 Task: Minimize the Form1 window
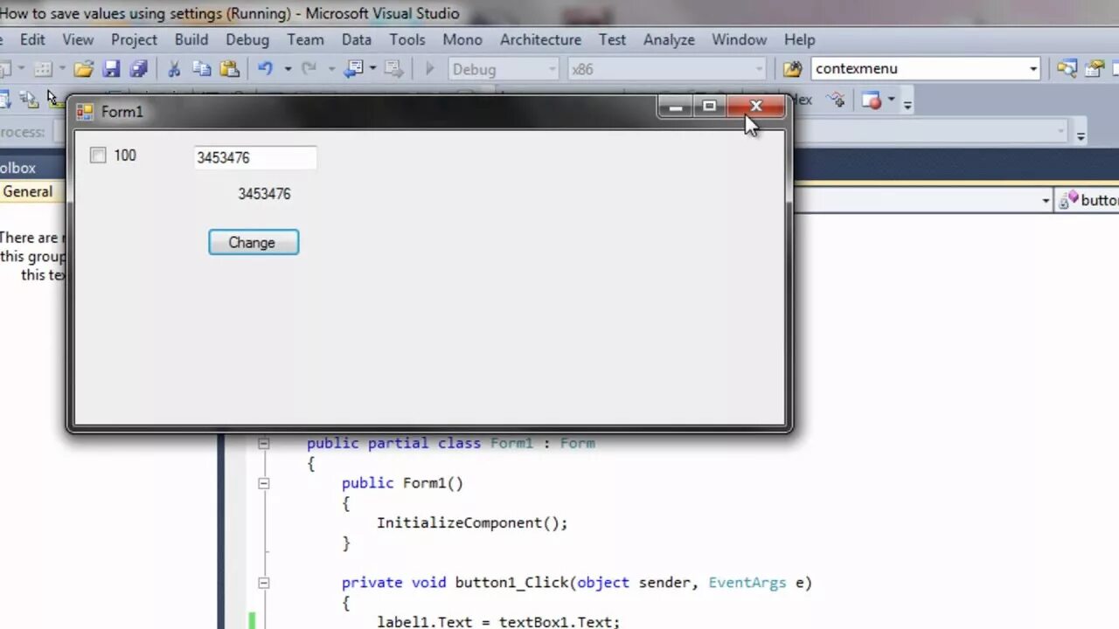[675, 107]
